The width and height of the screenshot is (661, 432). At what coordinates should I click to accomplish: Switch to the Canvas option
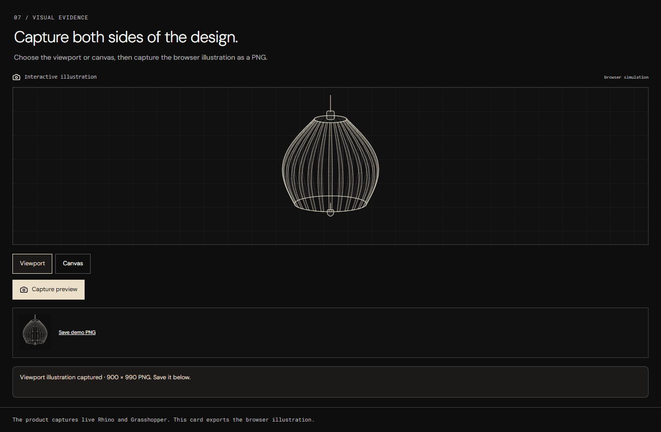coord(73,264)
